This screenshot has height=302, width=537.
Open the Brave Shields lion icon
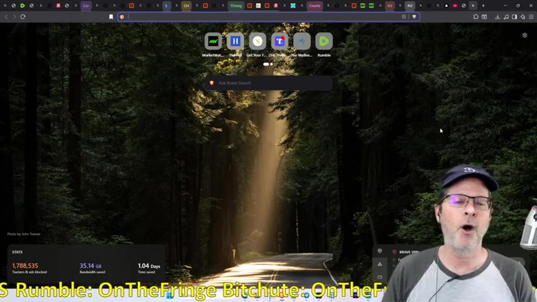click(414, 17)
